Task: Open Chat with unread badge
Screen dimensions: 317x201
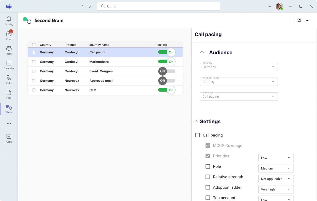Action: (x=9, y=36)
